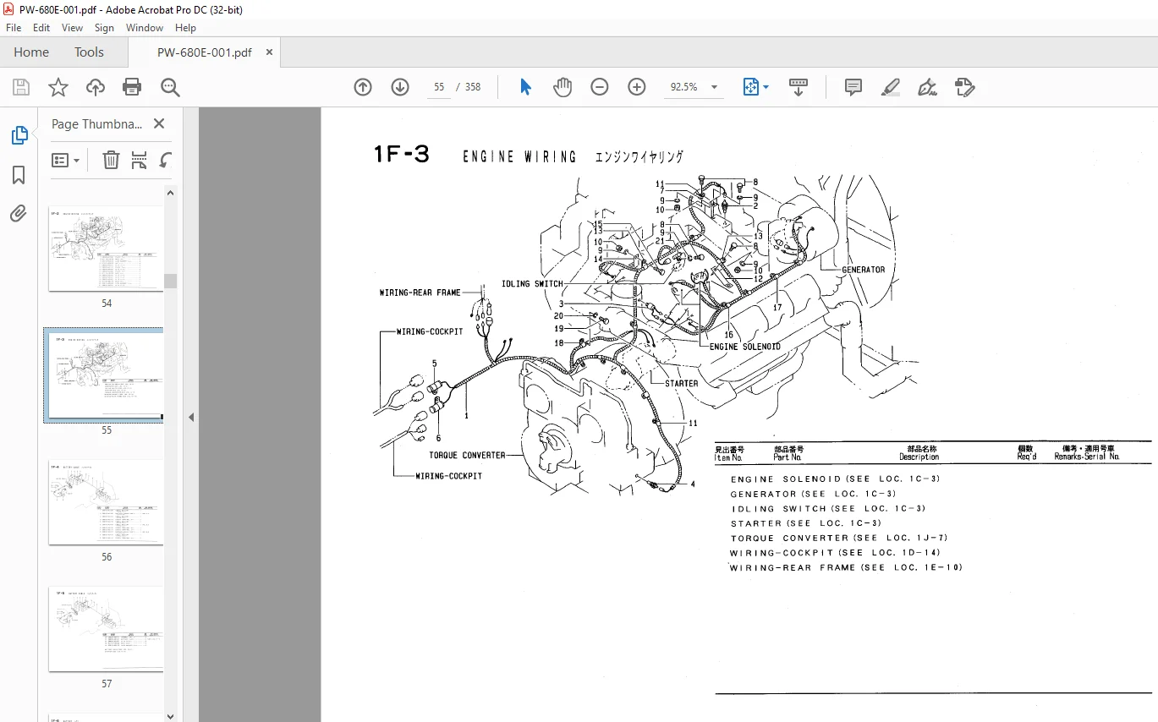The image size is (1158, 722).
Task: Close the PW-680E-001.pdf tab
Action: [269, 52]
